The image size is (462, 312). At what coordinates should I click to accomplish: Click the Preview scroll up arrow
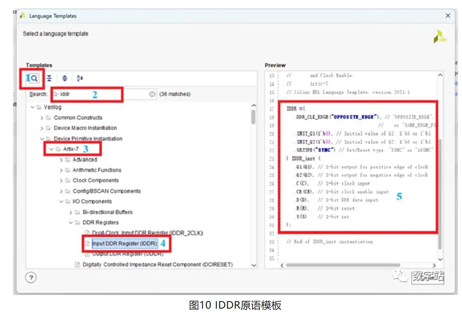click(440, 75)
